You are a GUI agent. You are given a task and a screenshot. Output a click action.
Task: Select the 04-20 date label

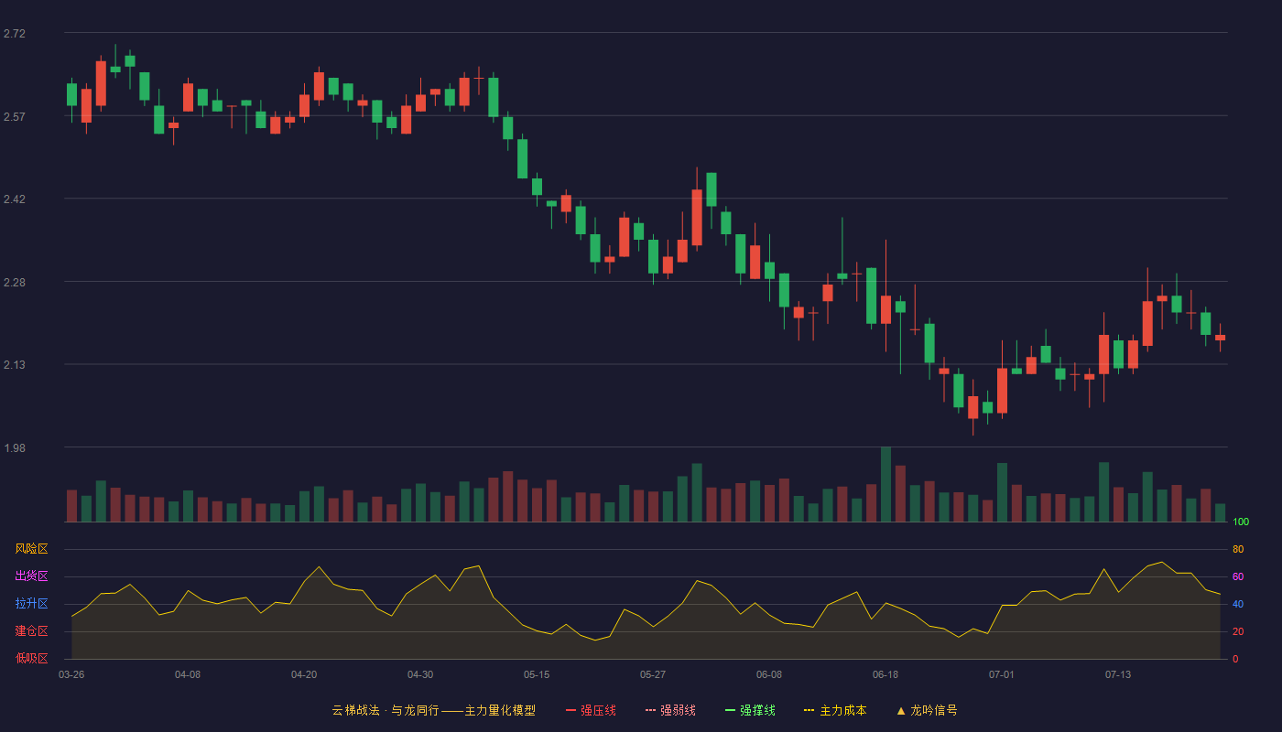(304, 674)
